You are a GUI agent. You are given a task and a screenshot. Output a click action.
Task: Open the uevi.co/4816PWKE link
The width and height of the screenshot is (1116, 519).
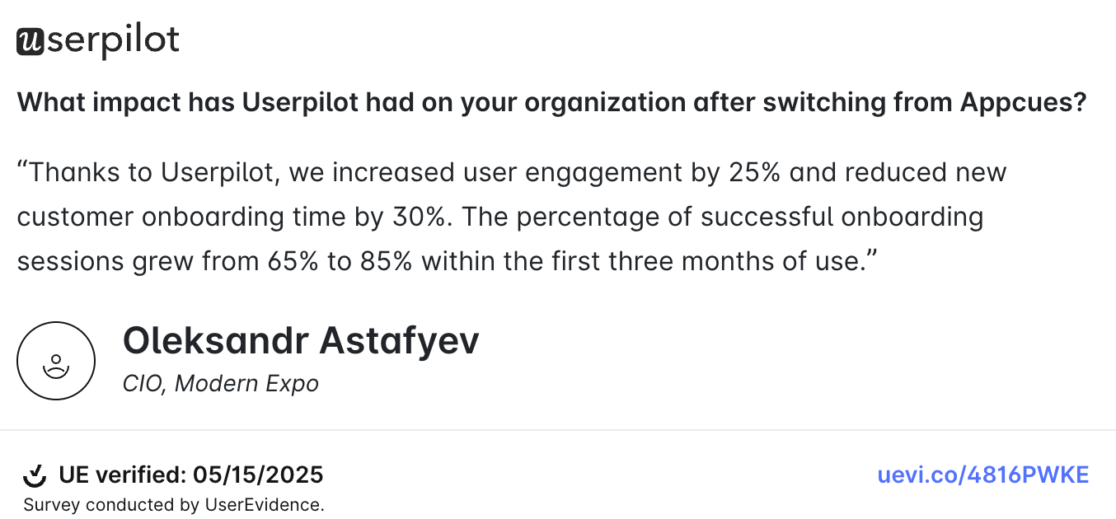pyautogui.click(x=982, y=475)
